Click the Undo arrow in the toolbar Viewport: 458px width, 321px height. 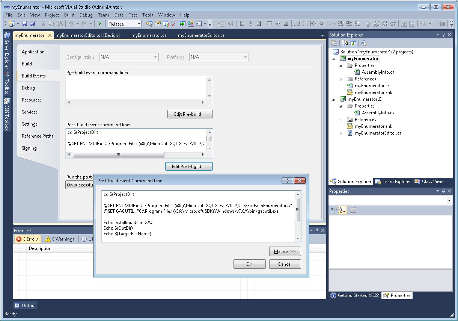(x=71, y=24)
